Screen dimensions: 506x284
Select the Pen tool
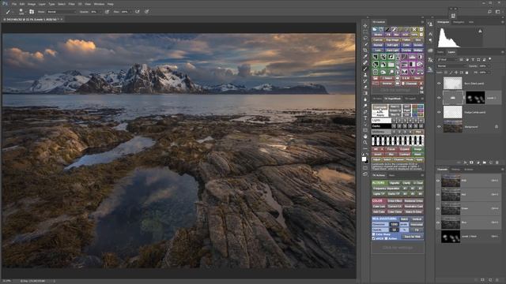click(365, 112)
